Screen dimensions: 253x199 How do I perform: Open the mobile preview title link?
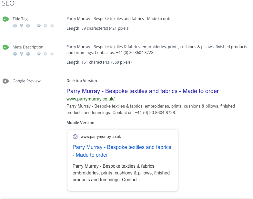[122, 151]
